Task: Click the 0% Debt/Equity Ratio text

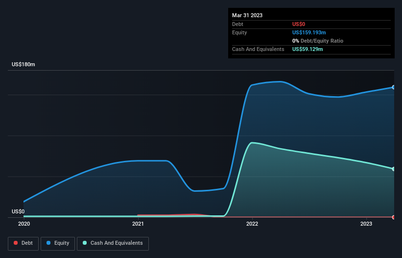Action: pos(318,41)
